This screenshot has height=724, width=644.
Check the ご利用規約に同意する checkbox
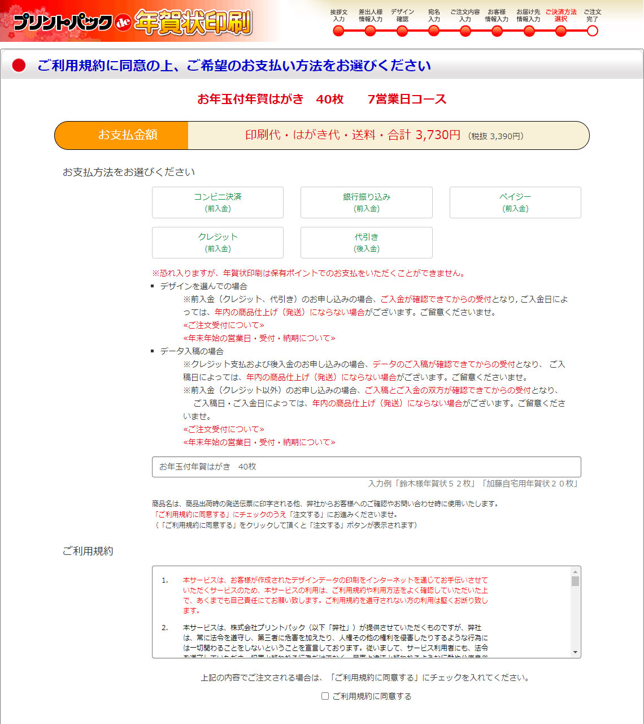click(325, 696)
